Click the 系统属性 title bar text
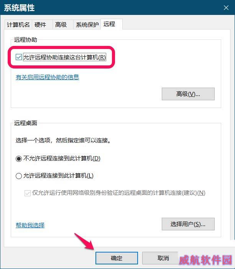The height and width of the screenshot is (269, 235). click(19, 8)
